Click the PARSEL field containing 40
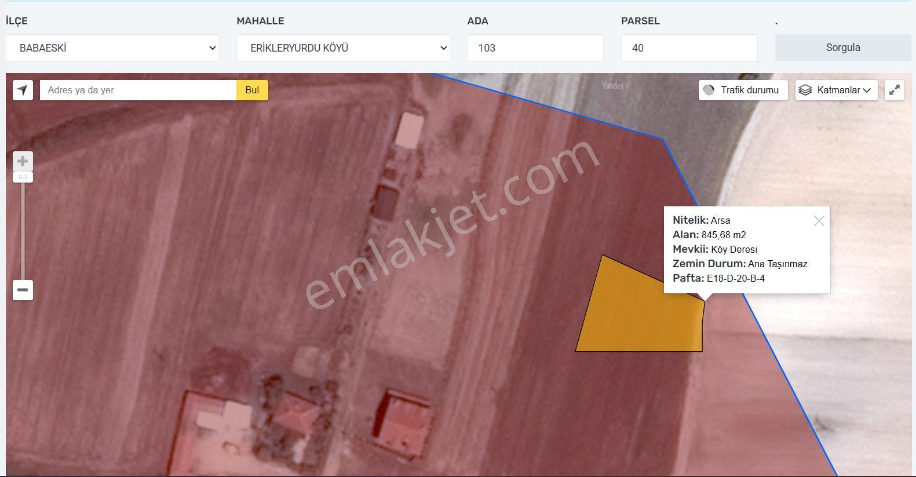 point(689,48)
